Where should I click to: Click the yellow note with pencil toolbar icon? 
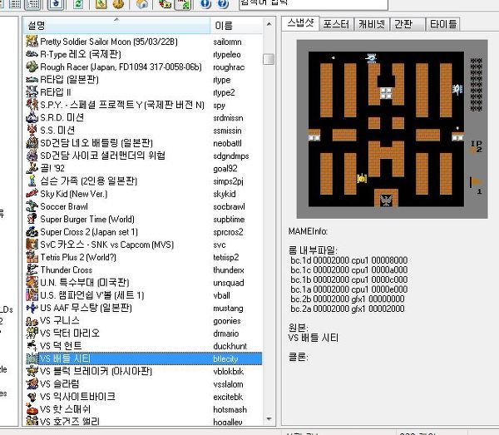(101, 4)
